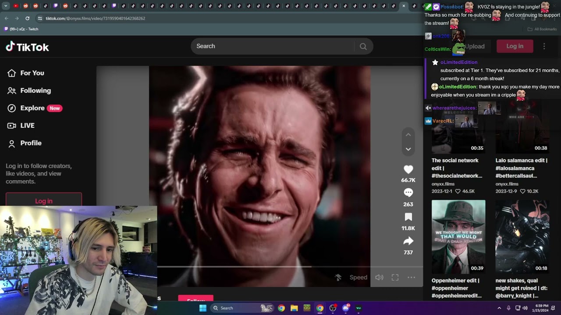Open the For You feed
Screen dimensions: 561x315
tap(26, 73)
